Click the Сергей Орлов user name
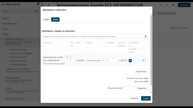The width and height of the screenshot is (193, 108). tap(13, 4)
